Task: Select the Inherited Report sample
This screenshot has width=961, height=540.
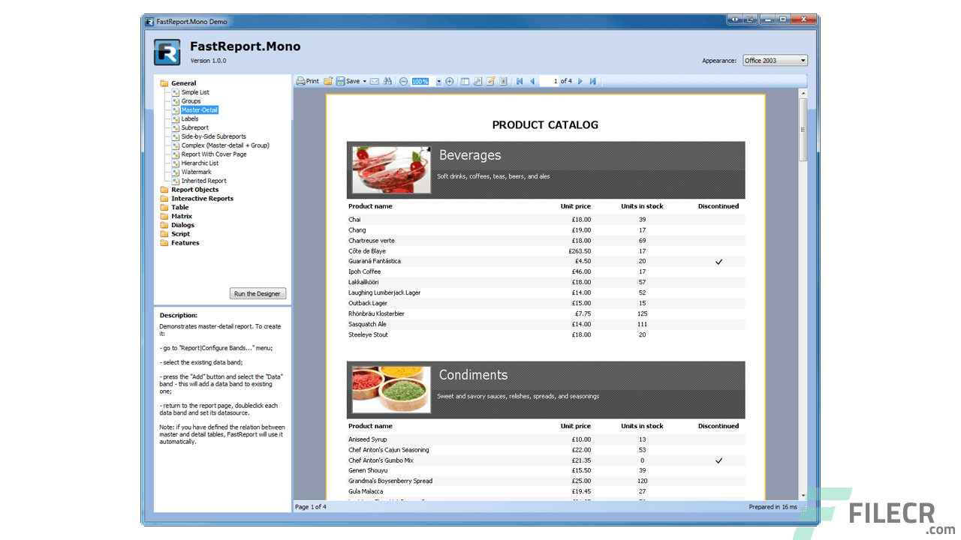Action: [204, 180]
